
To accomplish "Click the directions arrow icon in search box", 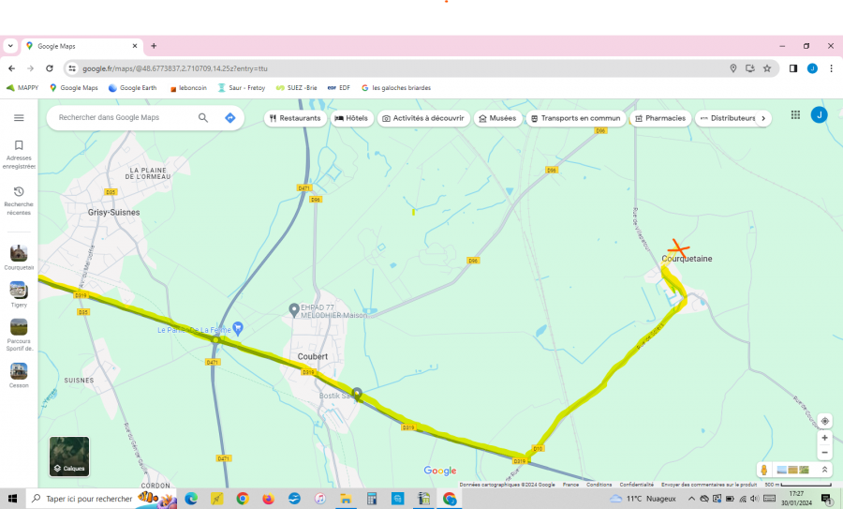I will click(x=229, y=118).
